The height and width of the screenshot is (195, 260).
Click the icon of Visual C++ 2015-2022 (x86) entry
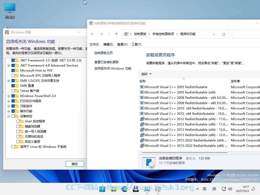(x=142, y=145)
